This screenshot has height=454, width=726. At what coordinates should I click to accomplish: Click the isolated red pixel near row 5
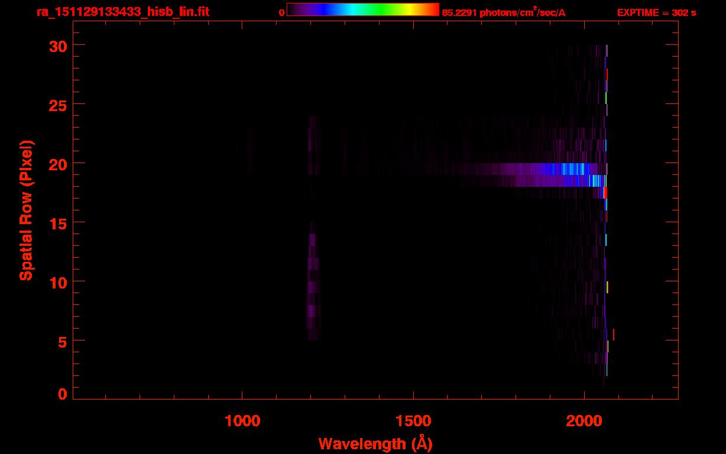(614, 335)
